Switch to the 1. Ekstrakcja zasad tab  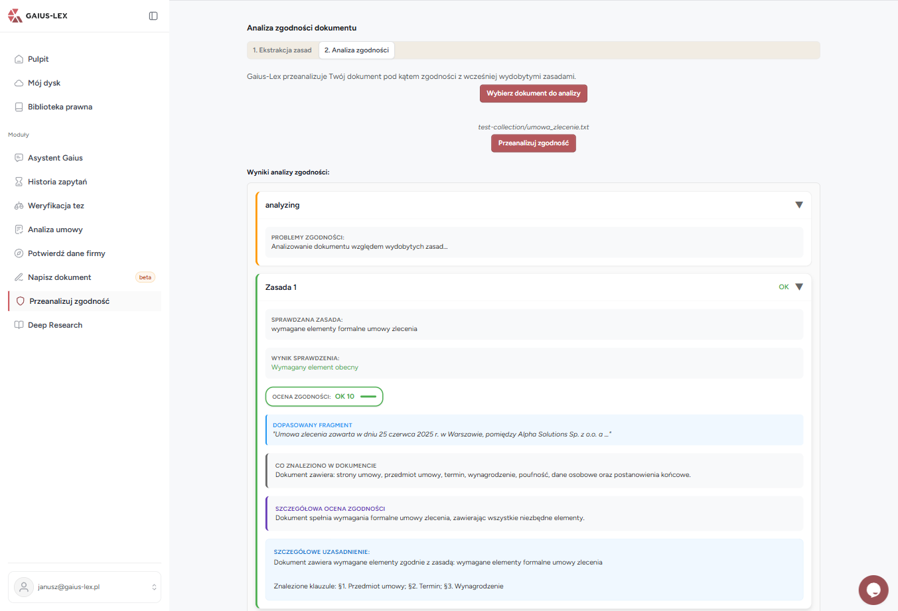(x=282, y=50)
